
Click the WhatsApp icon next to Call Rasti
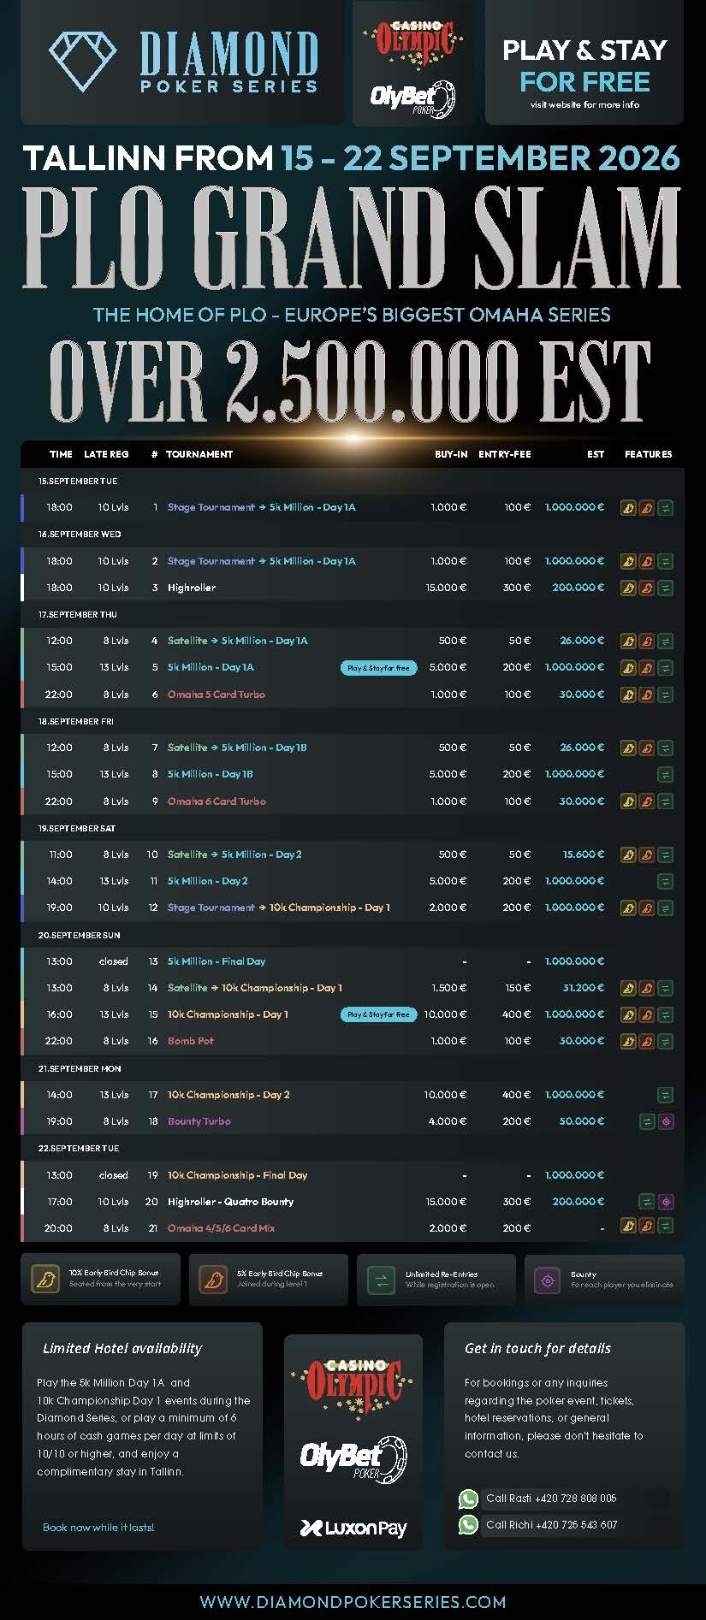point(468,1499)
